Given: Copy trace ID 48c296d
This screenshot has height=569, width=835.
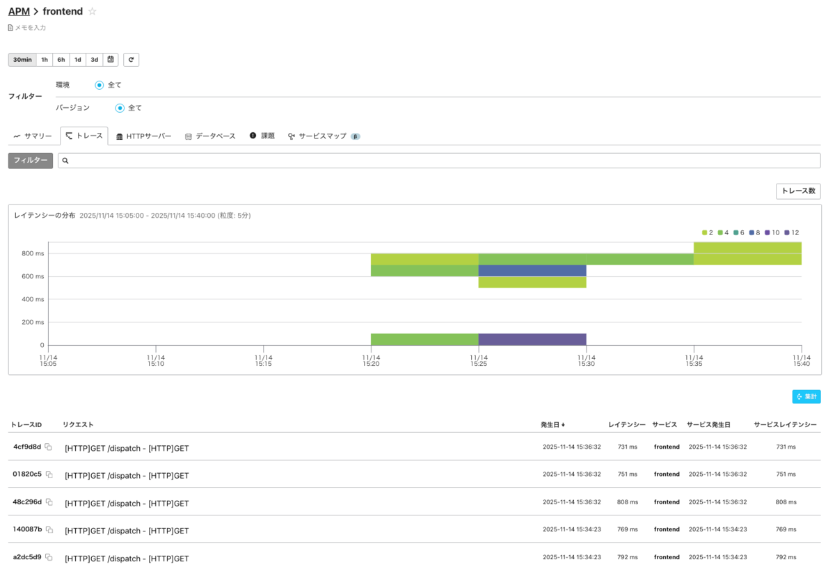Looking at the screenshot, I should 49,502.
